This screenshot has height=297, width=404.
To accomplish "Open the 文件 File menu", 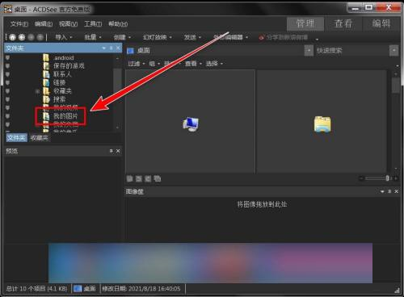I will [19, 24].
